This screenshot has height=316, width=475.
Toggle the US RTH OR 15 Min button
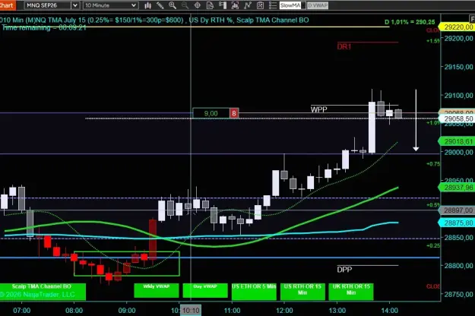tap(302, 292)
